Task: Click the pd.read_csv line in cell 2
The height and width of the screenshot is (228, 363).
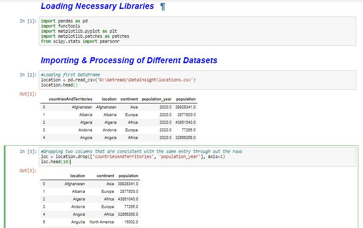Action: (118, 80)
